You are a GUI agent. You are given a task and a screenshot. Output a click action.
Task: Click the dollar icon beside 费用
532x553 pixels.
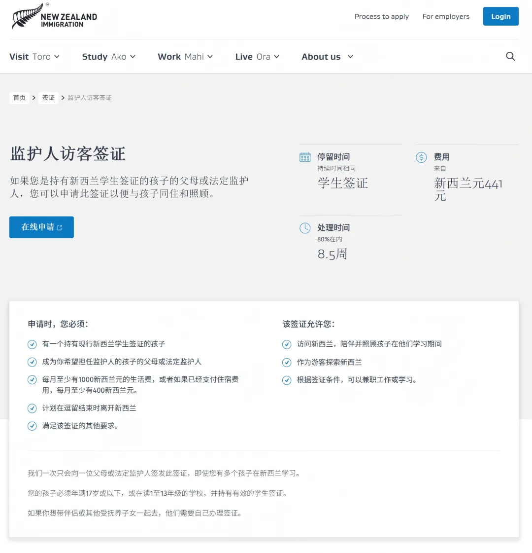pyautogui.click(x=421, y=157)
